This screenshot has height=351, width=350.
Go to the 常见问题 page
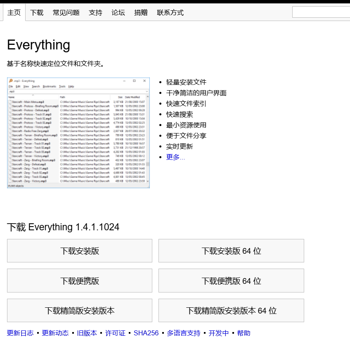tap(66, 12)
